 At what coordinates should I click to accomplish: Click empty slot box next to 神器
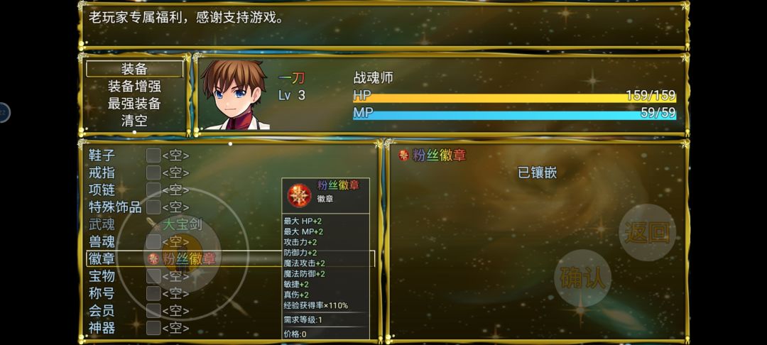pyautogui.click(x=153, y=327)
